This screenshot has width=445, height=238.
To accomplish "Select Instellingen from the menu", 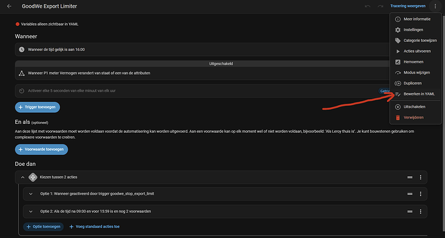I will (415, 30).
